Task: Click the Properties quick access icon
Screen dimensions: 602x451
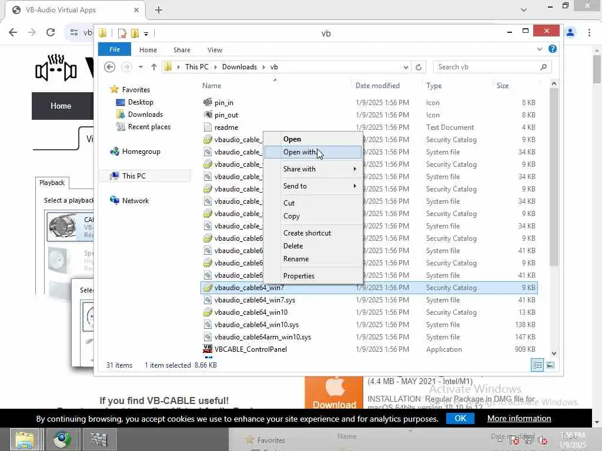Action: pos(122,33)
